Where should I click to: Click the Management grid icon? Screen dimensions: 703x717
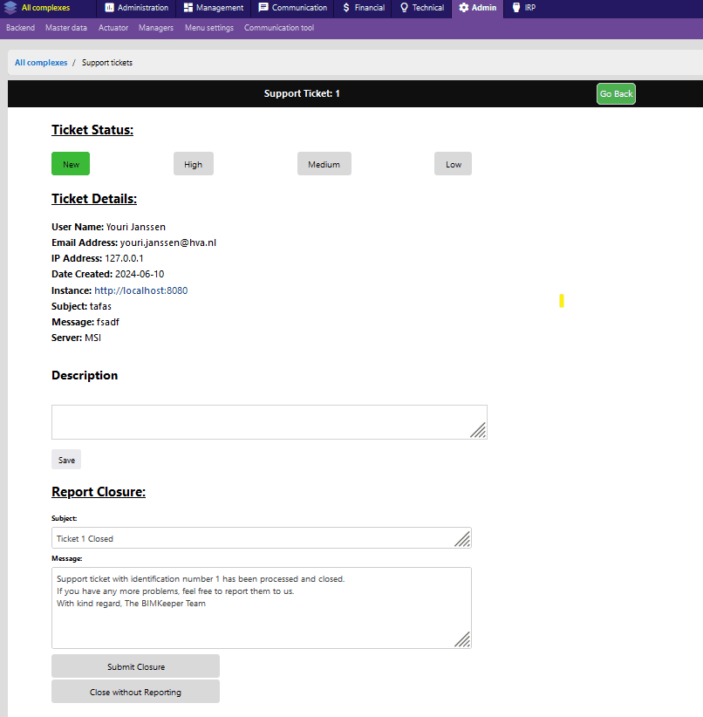click(x=188, y=8)
